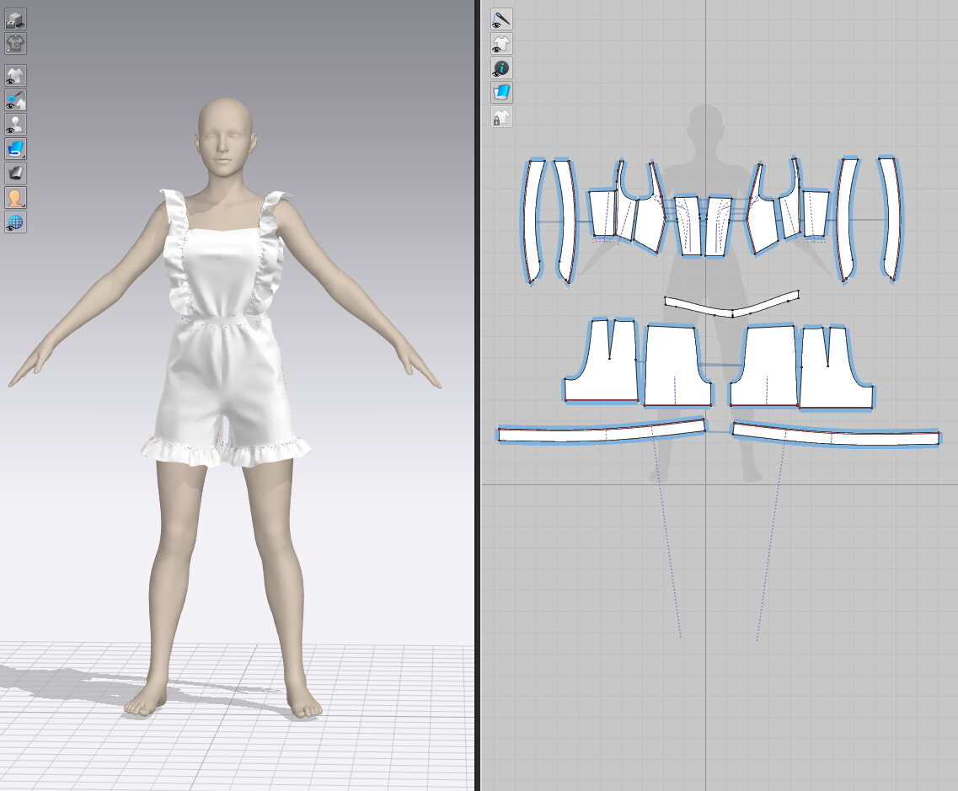
Task: Click the lock pattern shirt icon
Action: point(501,116)
